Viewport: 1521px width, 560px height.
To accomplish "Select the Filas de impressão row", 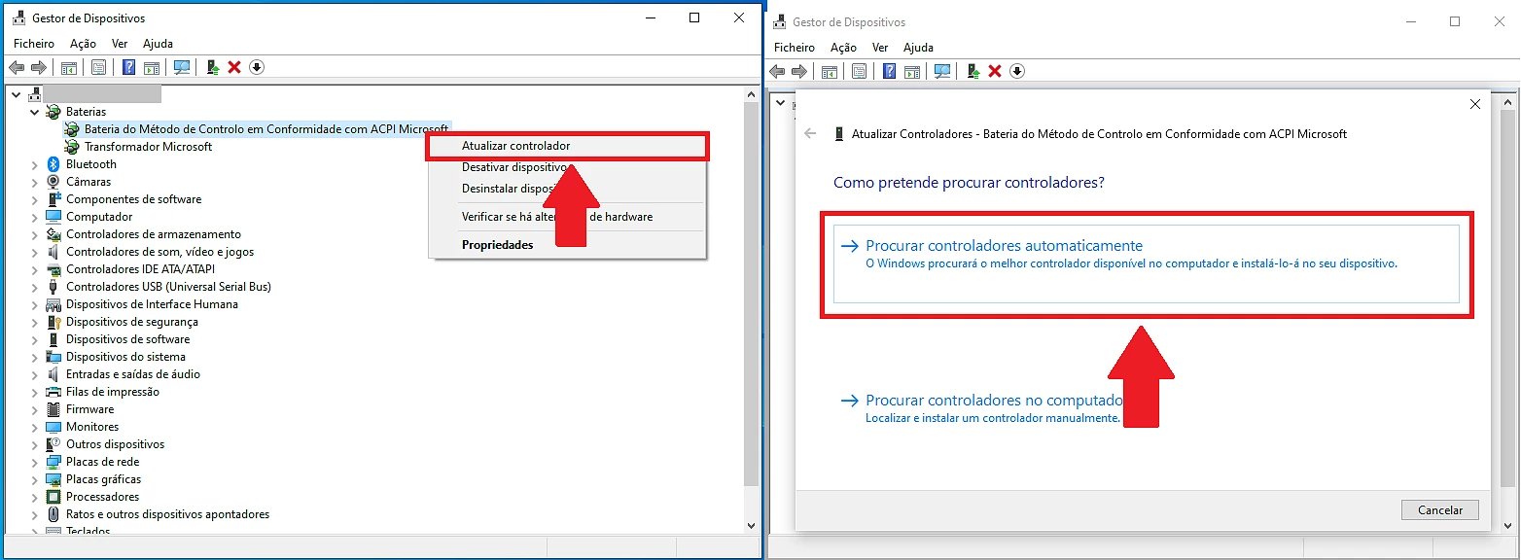I will [112, 392].
